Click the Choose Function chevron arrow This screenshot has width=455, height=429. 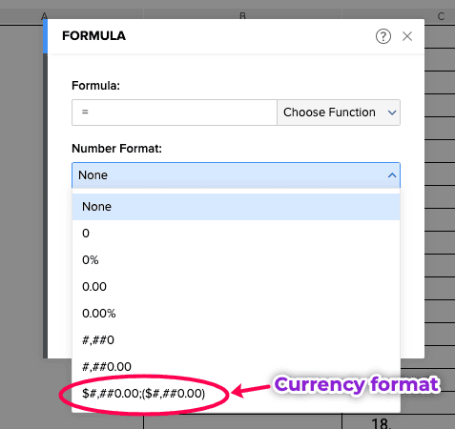pos(392,112)
